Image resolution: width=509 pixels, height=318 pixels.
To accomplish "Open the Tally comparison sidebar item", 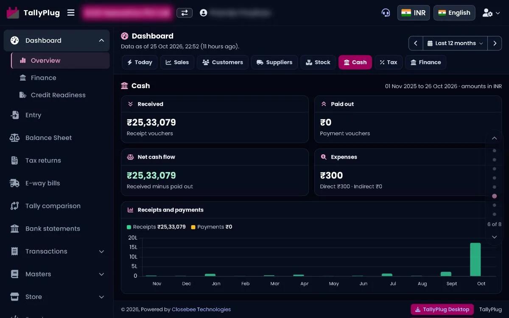I will (x=57, y=206).
